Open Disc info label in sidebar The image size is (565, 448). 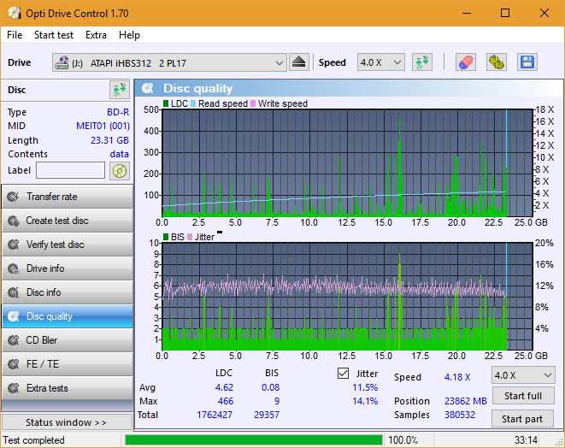click(44, 292)
